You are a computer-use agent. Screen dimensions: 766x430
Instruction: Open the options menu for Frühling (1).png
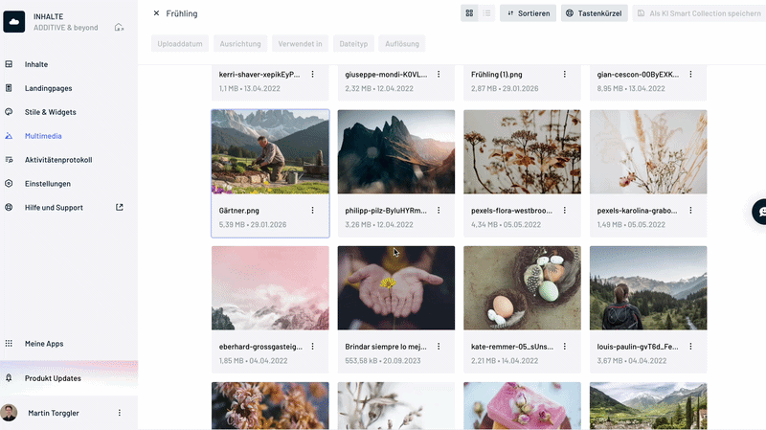point(565,75)
